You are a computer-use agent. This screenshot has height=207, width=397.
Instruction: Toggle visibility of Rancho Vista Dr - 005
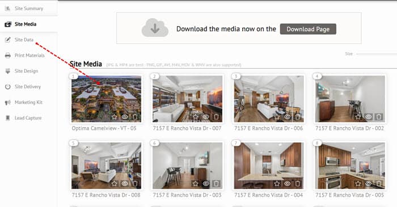pyautogui.click(x=369, y=184)
